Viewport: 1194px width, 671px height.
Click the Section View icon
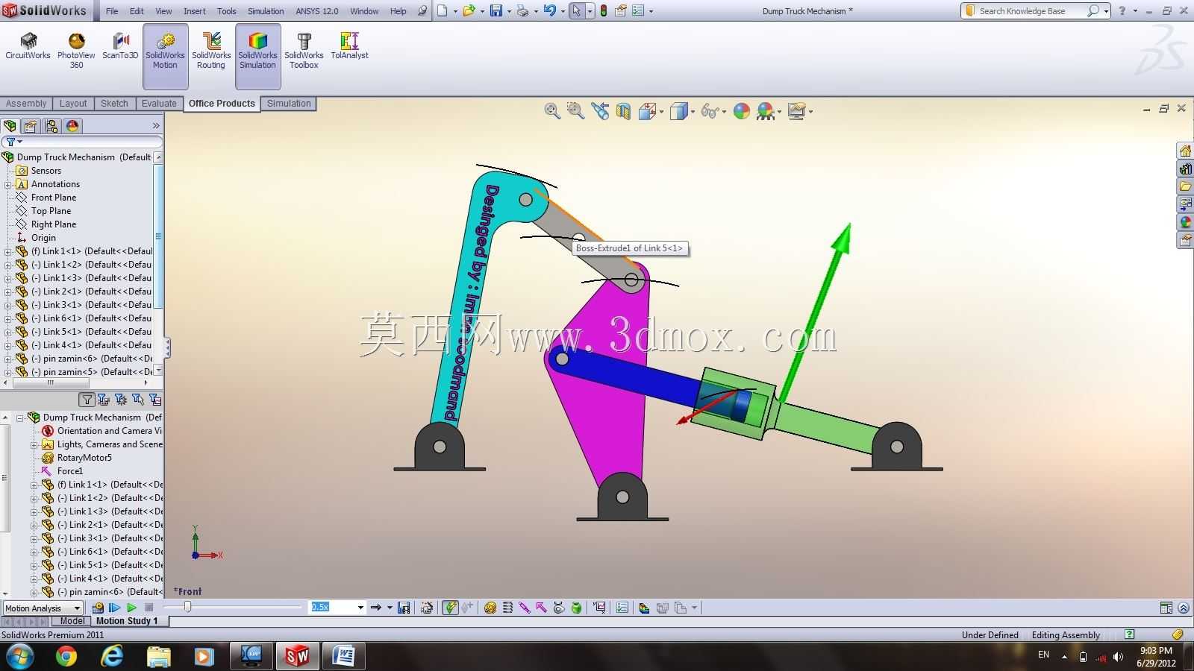tap(623, 111)
